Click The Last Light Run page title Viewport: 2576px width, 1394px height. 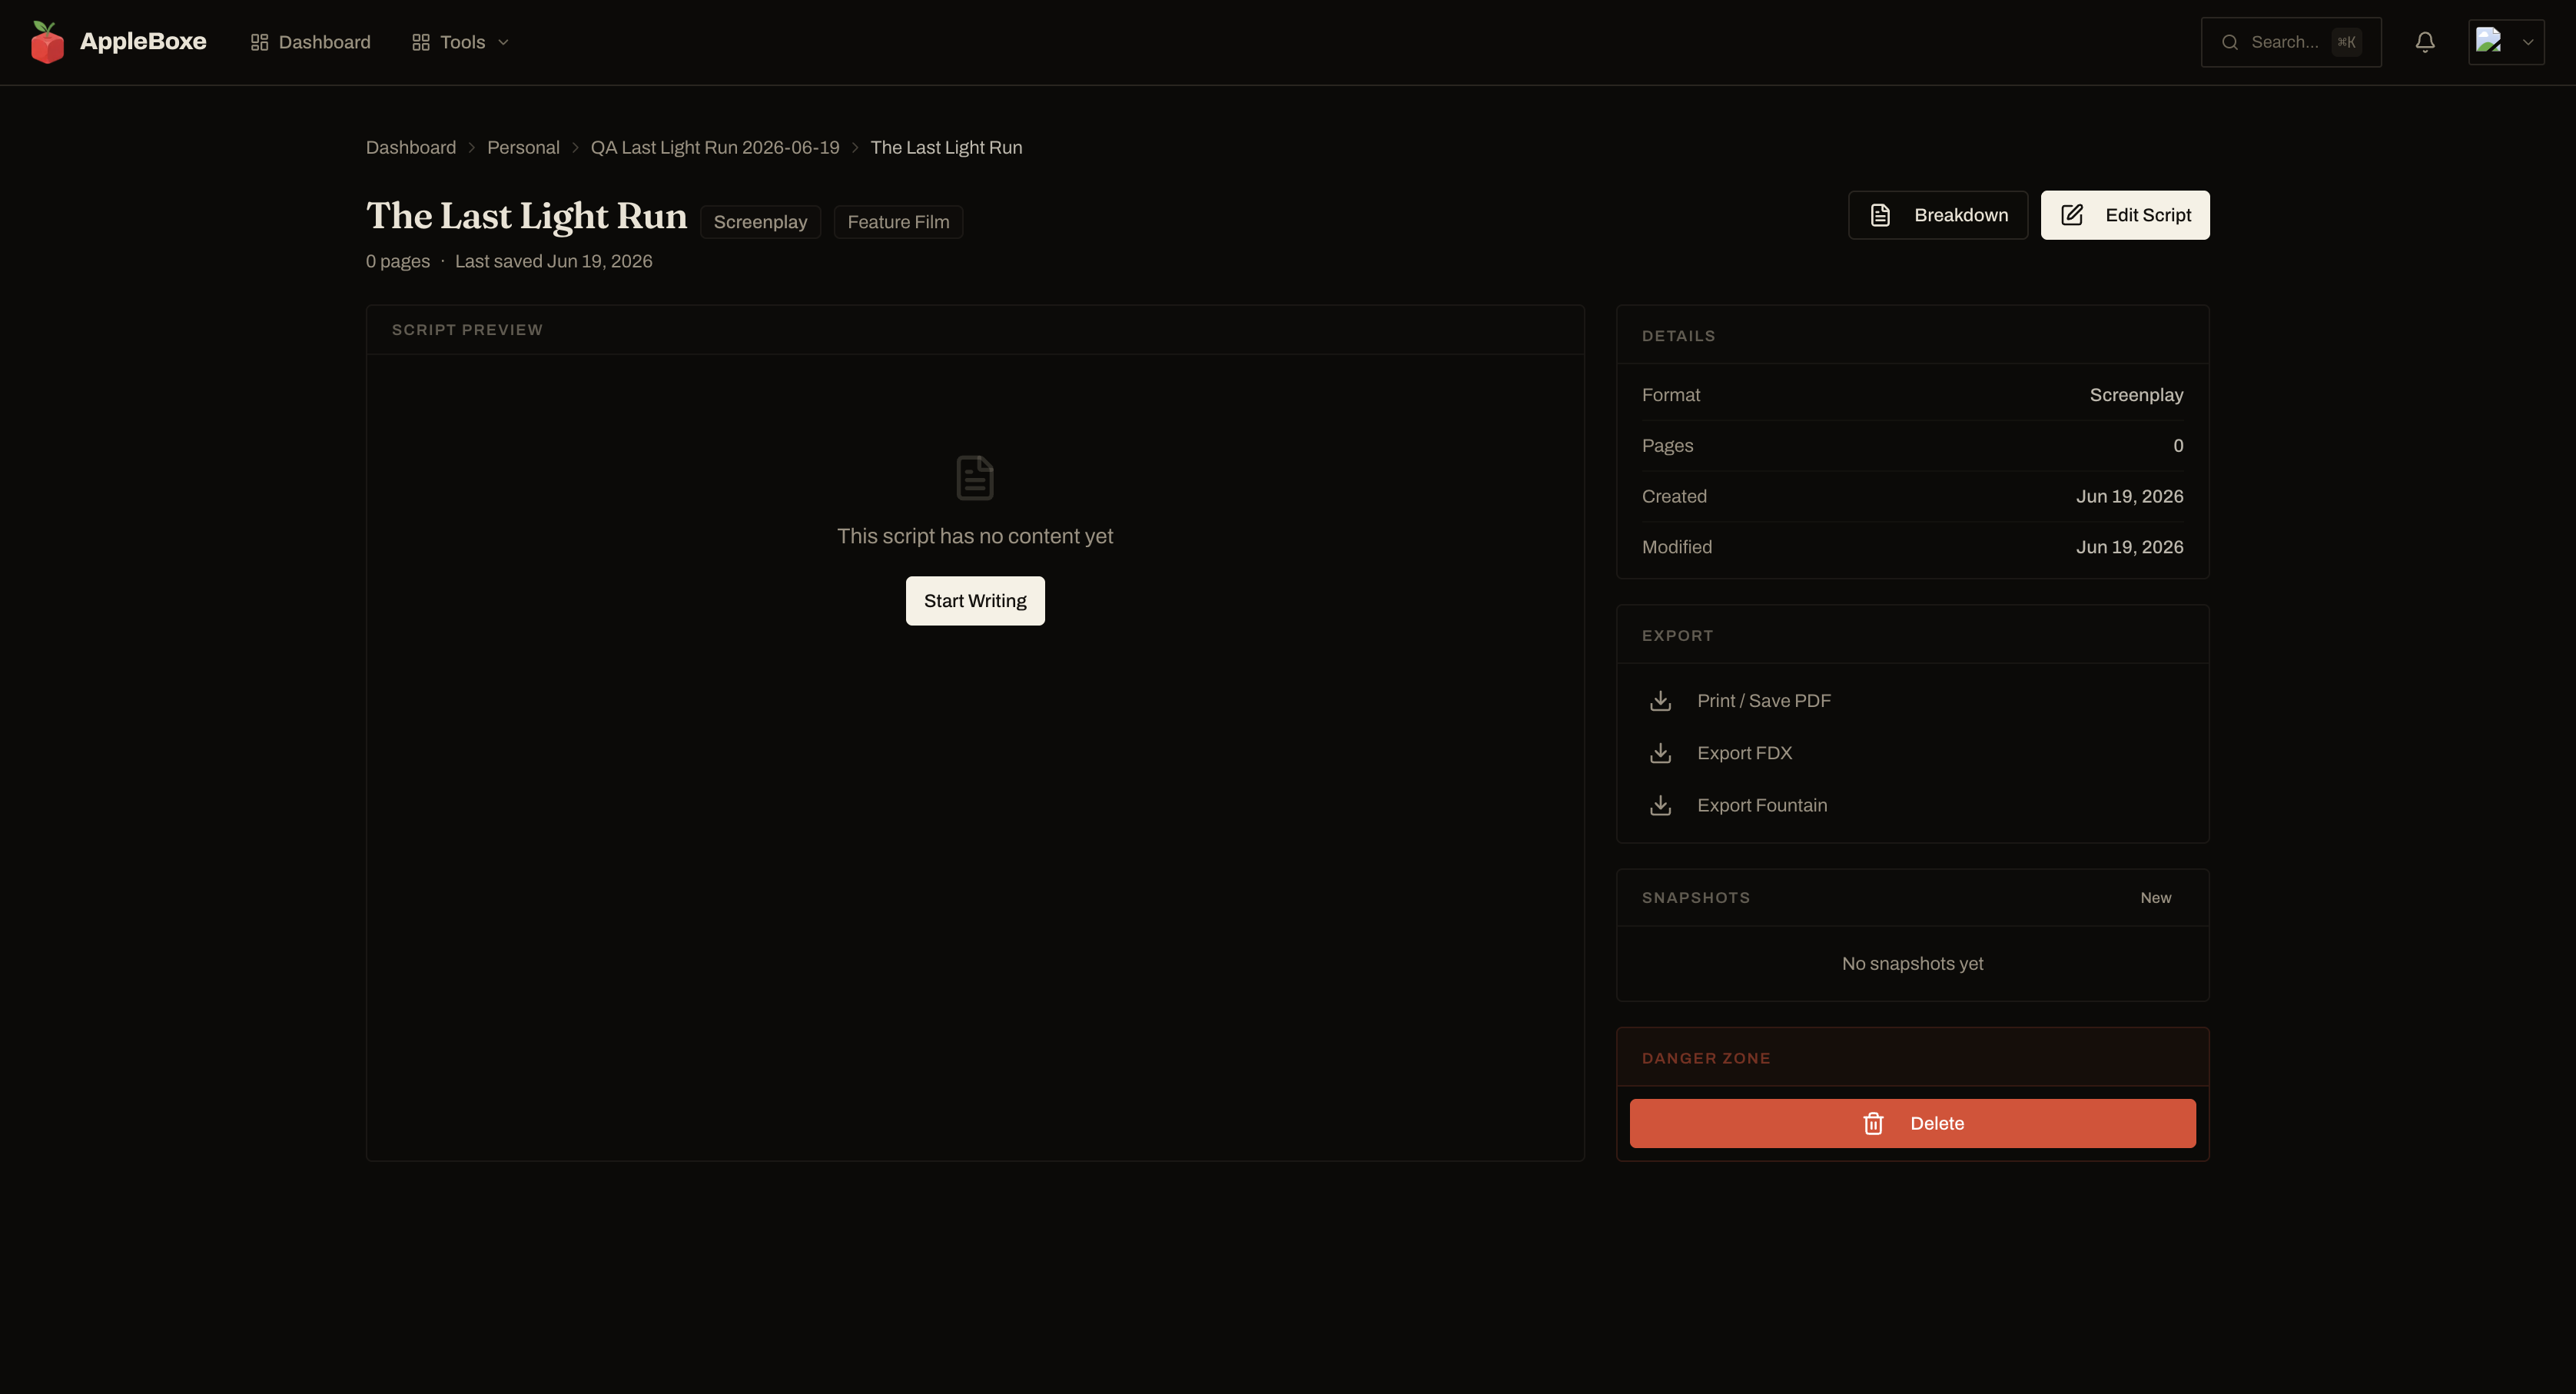tap(527, 216)
